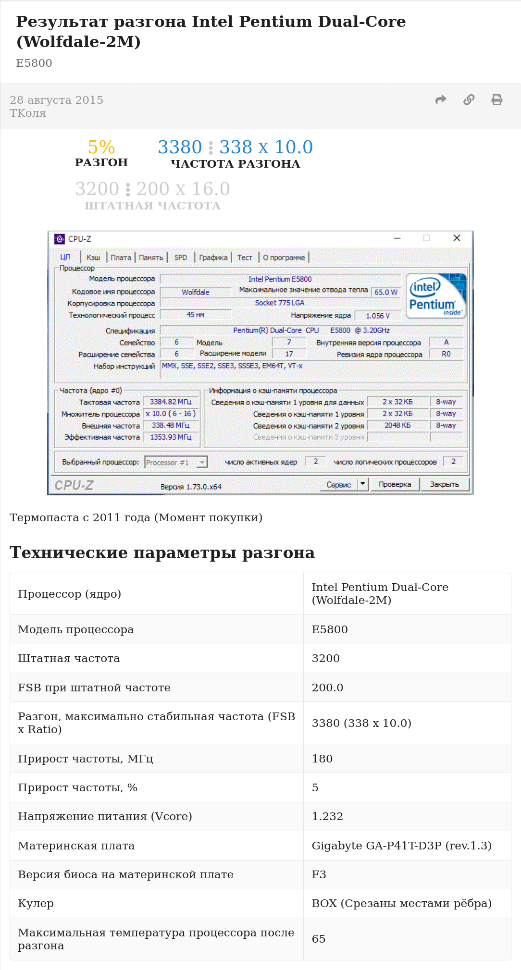The height and width of the screenshot is (970, 521).
Task: Click the Intel Pentium inside logo
Action: tap(436, 295)
